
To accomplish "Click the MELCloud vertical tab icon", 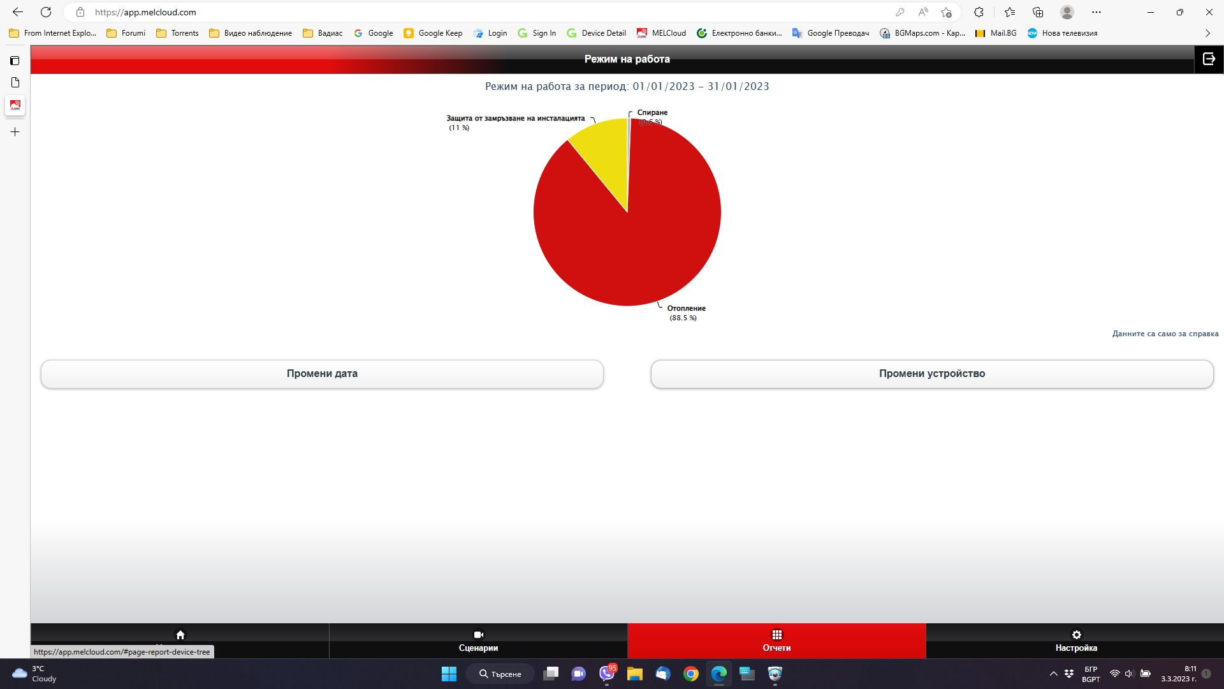I will [x=15, y=105].
